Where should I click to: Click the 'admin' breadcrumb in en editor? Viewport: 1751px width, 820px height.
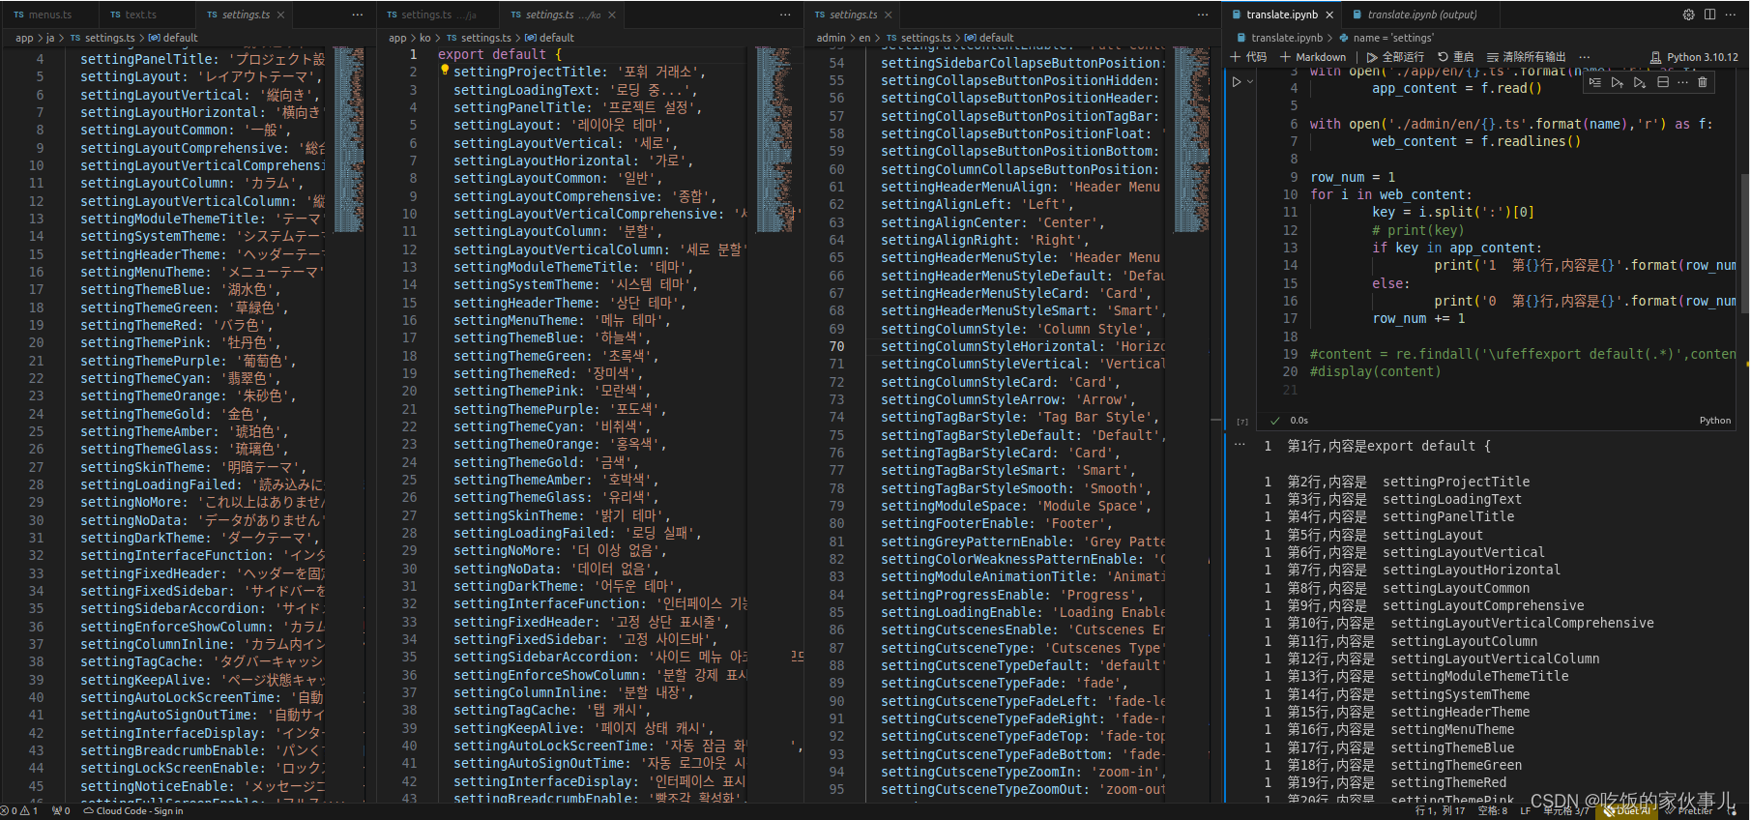[831, 38]
